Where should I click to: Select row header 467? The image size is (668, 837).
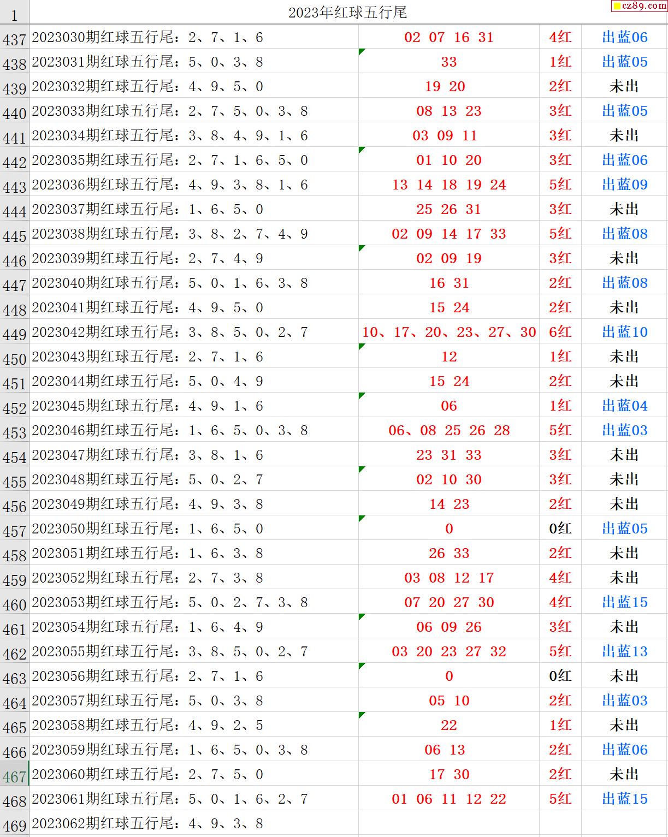click(x=14, y=774)
